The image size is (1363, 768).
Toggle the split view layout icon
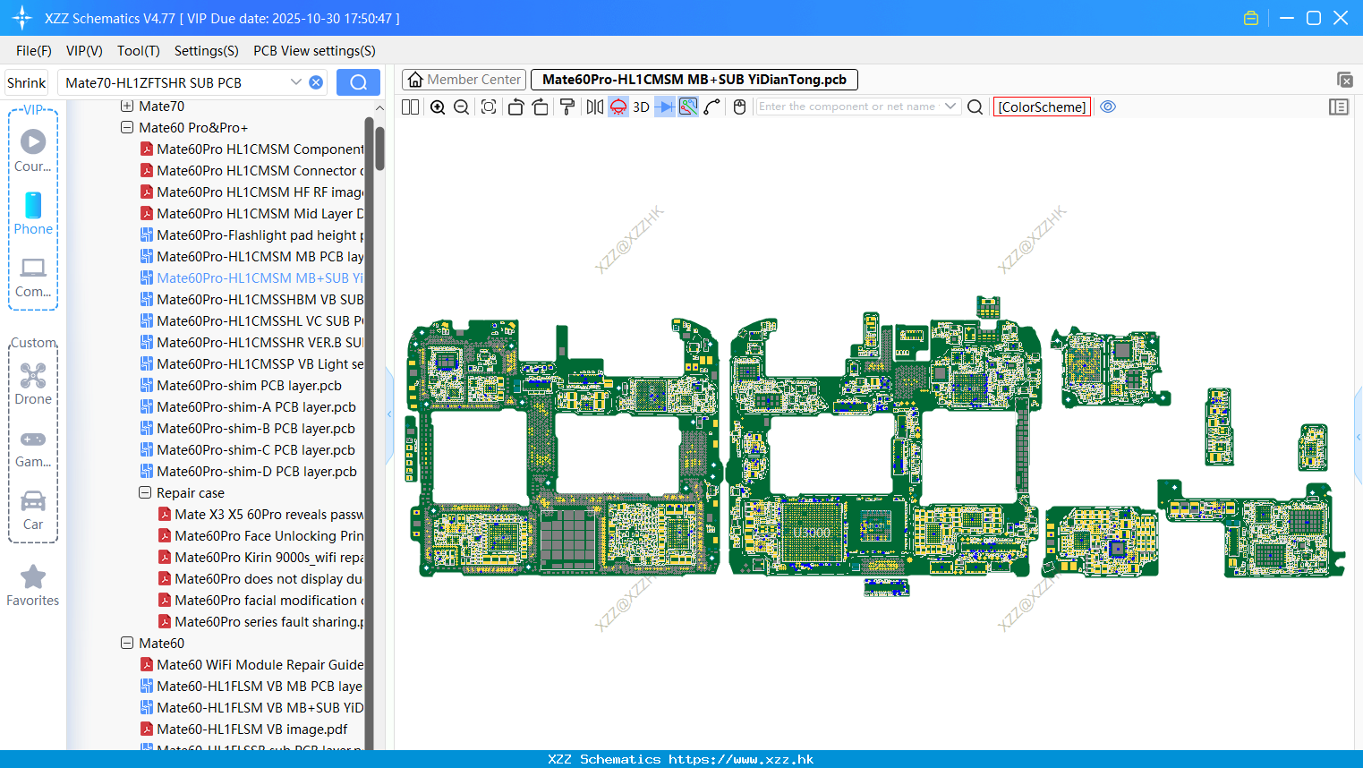410,107
